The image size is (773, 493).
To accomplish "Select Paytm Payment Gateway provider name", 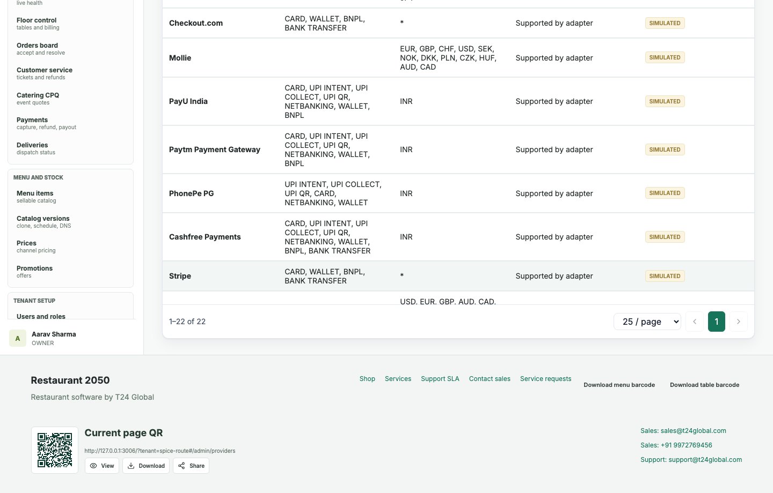I will [215, 150].
